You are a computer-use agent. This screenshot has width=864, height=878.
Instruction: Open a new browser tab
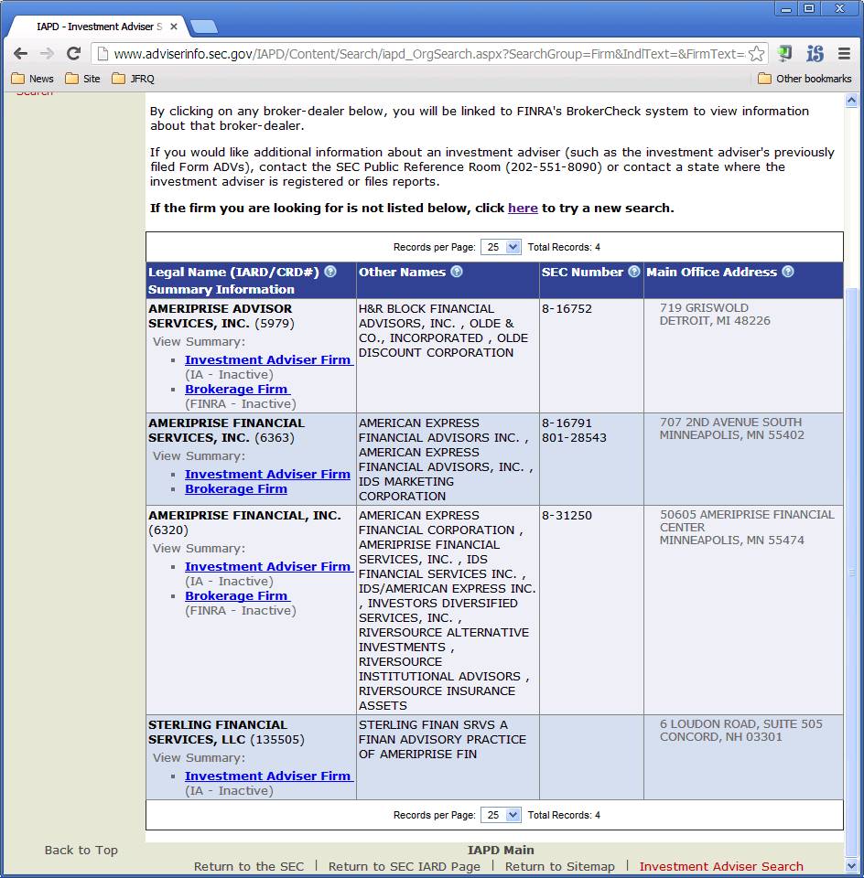pyautogui.click(x=204, y=27)
